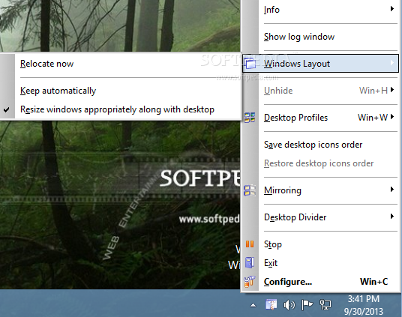Open Desktop Profiles menu item

(x=320, y=118)
